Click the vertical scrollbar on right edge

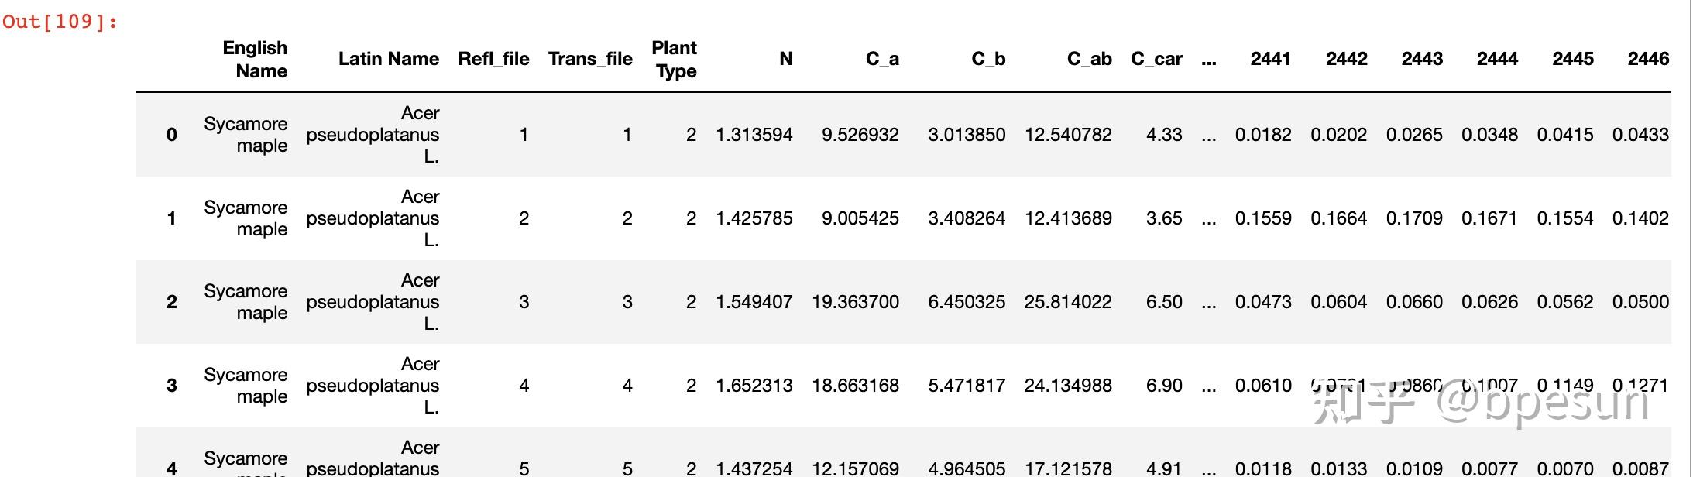coord(1689,238)
